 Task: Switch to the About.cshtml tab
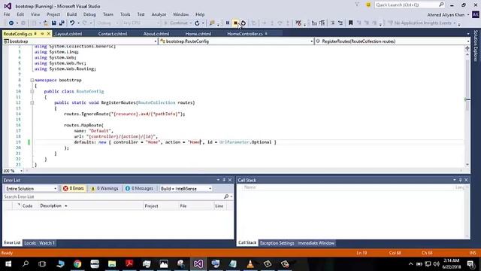(156, 34)
